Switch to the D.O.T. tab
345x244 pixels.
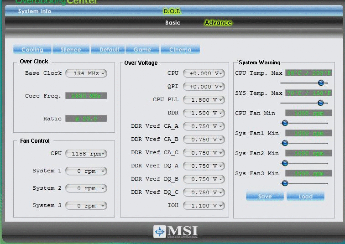(172, 11)
